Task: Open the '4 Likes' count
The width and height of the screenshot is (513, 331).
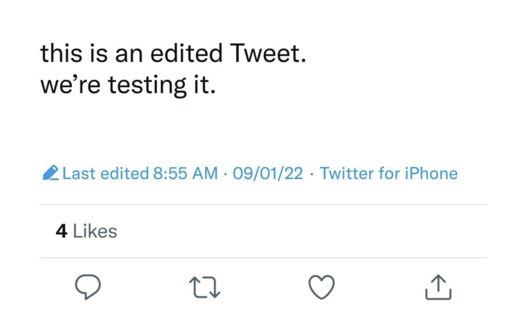Action: click(x=86, y=231)
